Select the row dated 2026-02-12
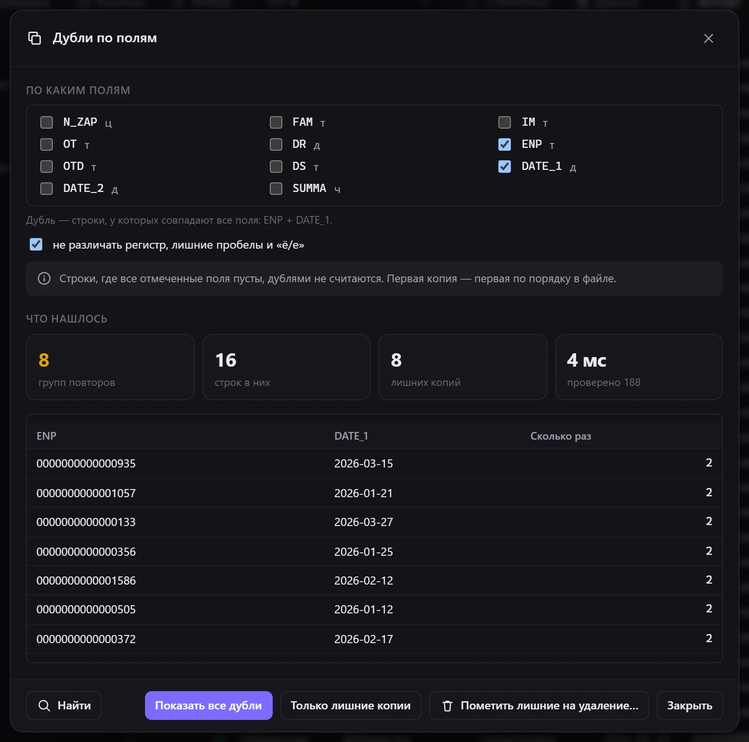749x742 pixels. [x=374, y=581]
